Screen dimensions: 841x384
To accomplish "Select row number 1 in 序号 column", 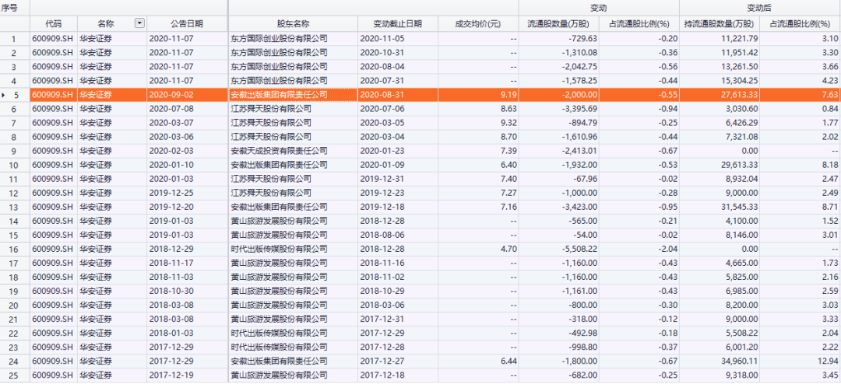I will [15, 39].
